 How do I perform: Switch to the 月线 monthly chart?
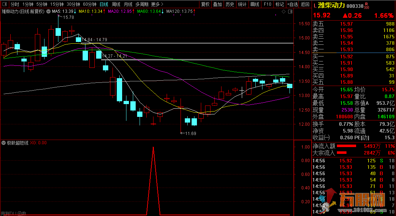click(128, 4)
